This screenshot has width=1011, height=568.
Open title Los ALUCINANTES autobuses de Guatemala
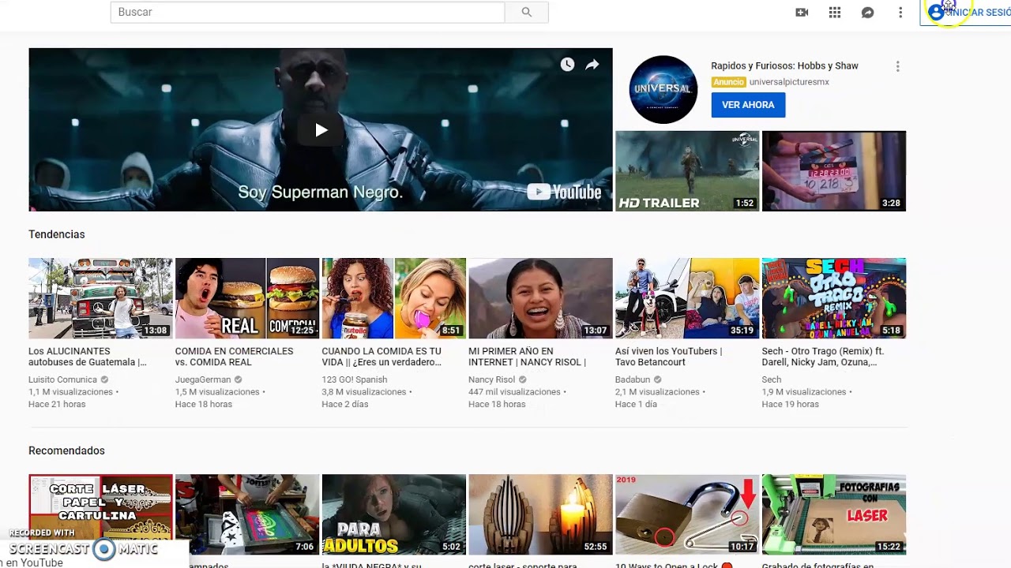88,357
